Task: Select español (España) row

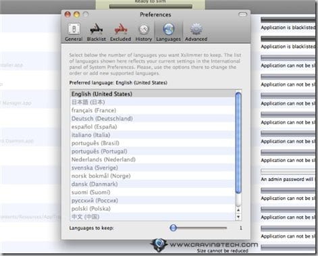Action: click(x=153, y=127)
